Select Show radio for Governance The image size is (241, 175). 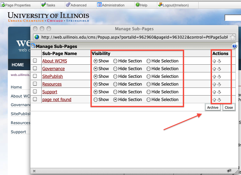(96, 69)
